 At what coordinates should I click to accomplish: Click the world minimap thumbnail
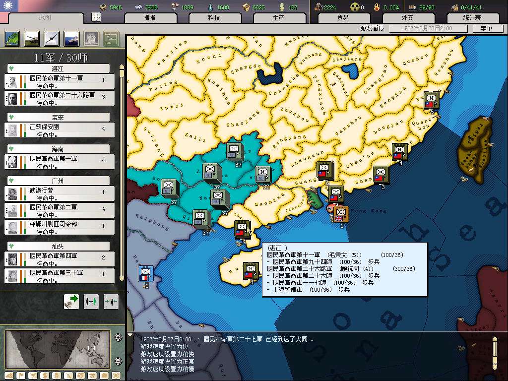[58, 349]
